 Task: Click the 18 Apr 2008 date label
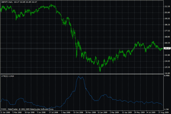click(x=30, y=112)
